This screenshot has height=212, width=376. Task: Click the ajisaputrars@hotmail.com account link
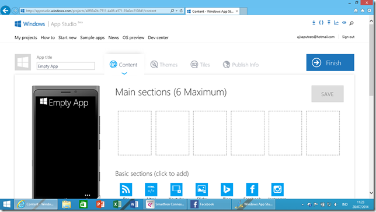pyautogui.click(x=315, y=37)
